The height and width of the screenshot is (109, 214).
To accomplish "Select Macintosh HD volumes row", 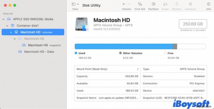I will [33, 32].
